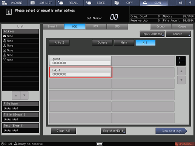Proceed to Scan Settings
This screenshot has height=146, width=195.
coord(171,131)
